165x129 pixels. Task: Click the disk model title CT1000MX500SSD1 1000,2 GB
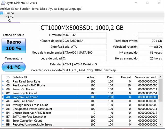(82, 28)
